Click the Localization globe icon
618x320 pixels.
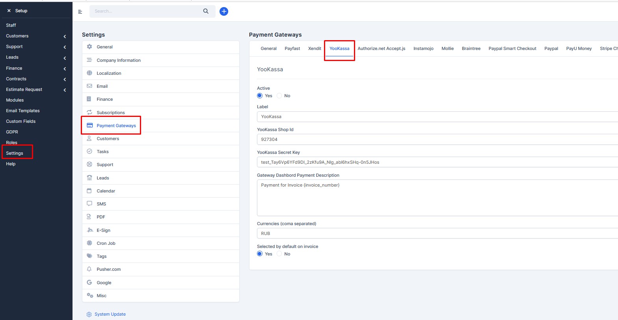(x=89, y=73)
